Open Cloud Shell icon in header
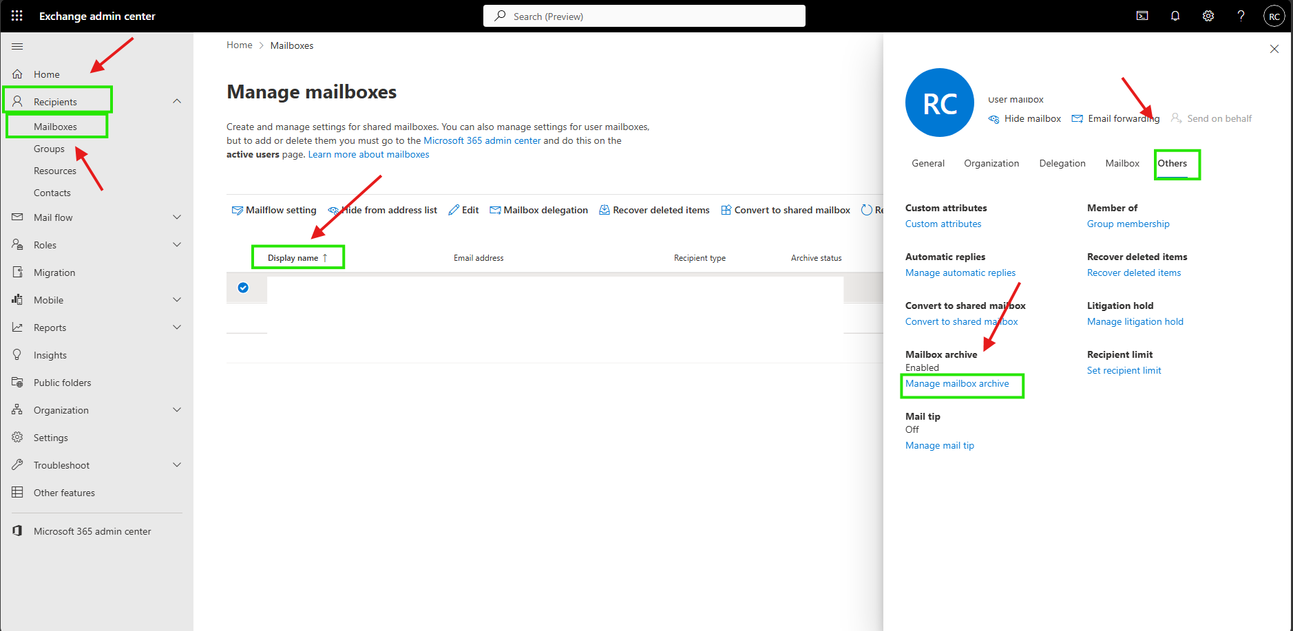Screen dimensions: 1293x631 tap(1142, 16)
